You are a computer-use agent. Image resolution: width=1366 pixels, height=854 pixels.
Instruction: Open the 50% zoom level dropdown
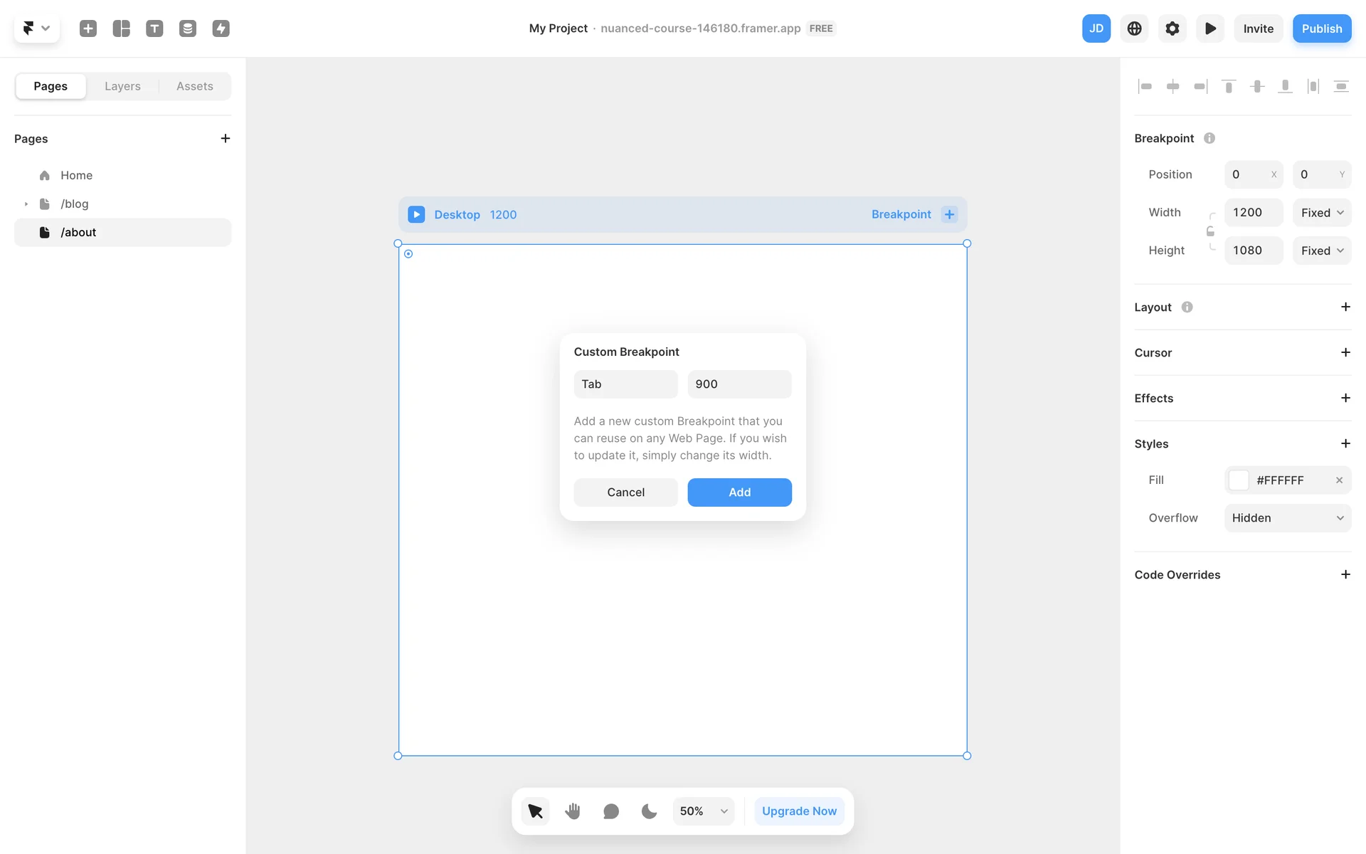tap(703, 811)
